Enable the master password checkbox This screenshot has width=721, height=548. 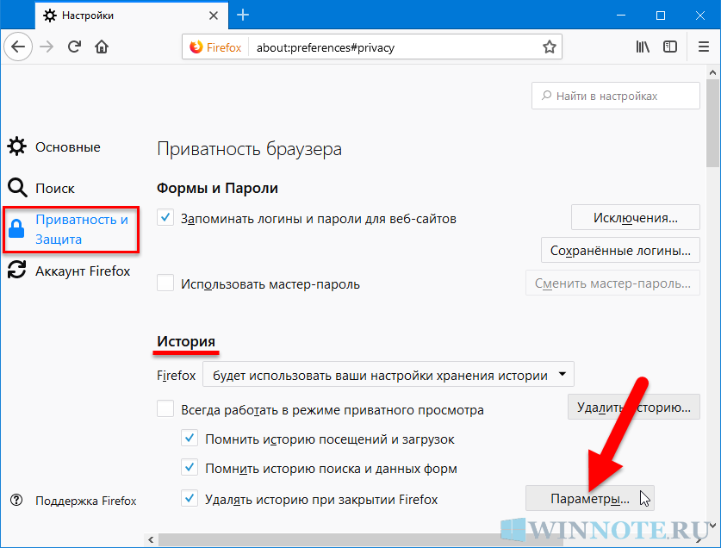(166, 283)
